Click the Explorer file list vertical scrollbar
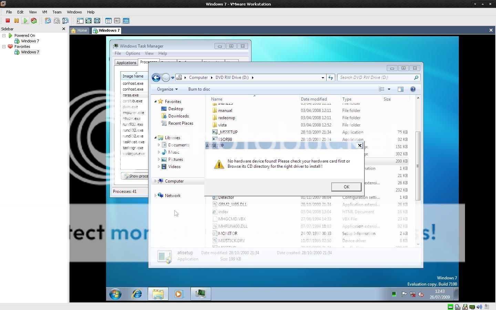This screenshot has width=496, height=310. [x=418, y=166]
